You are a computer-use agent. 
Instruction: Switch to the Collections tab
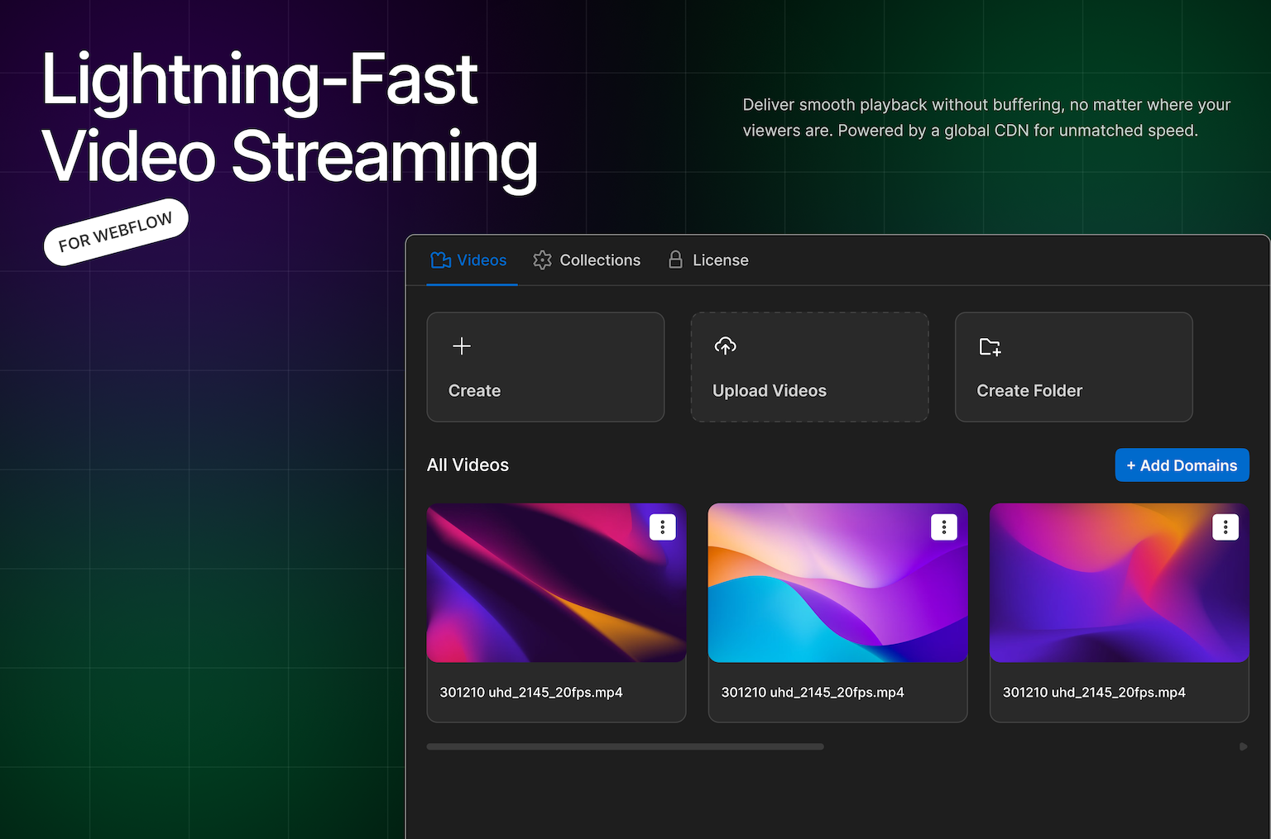(x=599, y=260)
